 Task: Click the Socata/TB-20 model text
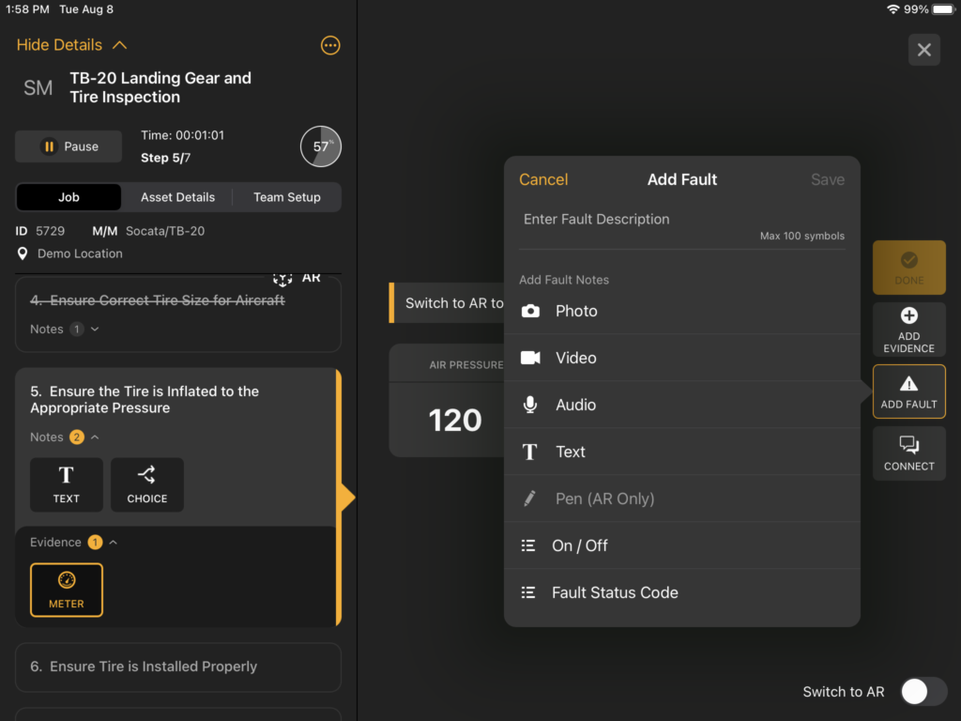(165, 231)
